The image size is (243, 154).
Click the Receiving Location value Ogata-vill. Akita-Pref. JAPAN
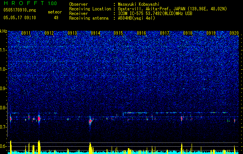(x=172, y=9)
